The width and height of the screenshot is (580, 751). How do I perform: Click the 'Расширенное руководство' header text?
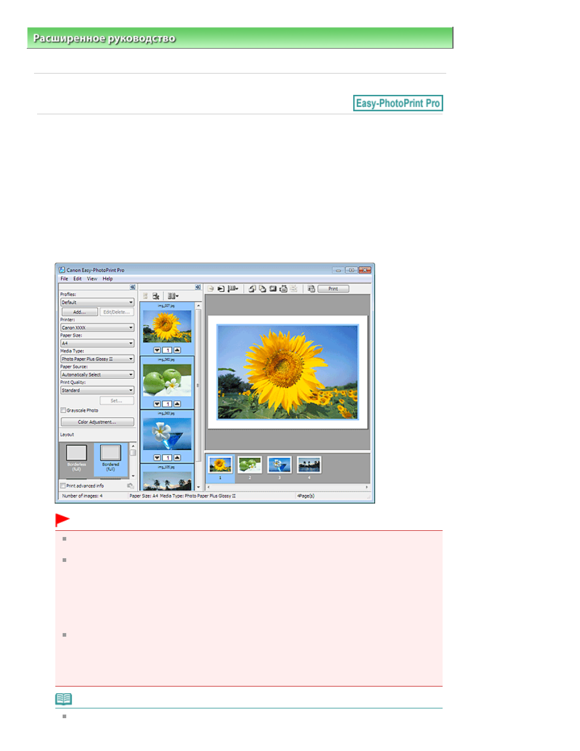[x=104, y=38]
